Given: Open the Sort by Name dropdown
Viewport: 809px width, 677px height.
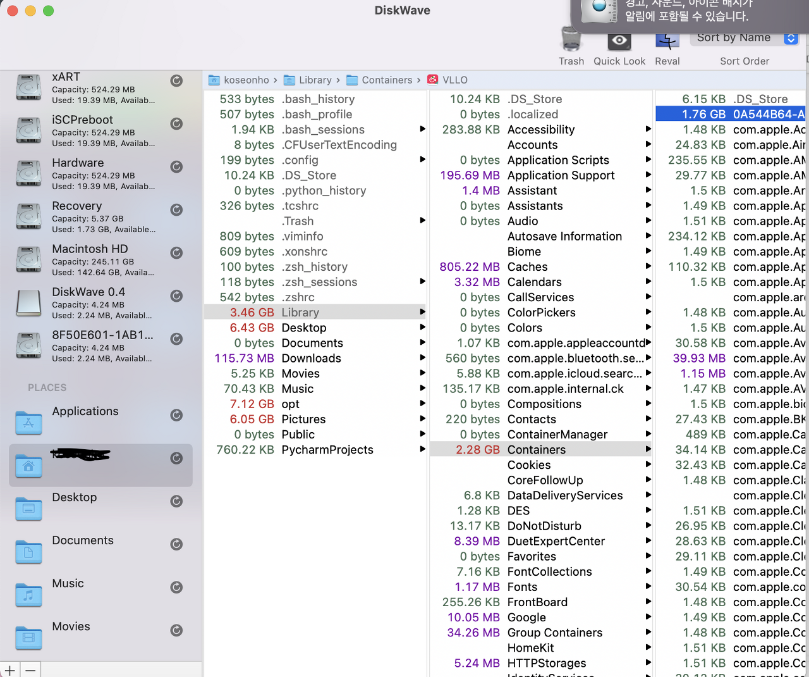Looking at the screenshot, I should coord(745,38).
